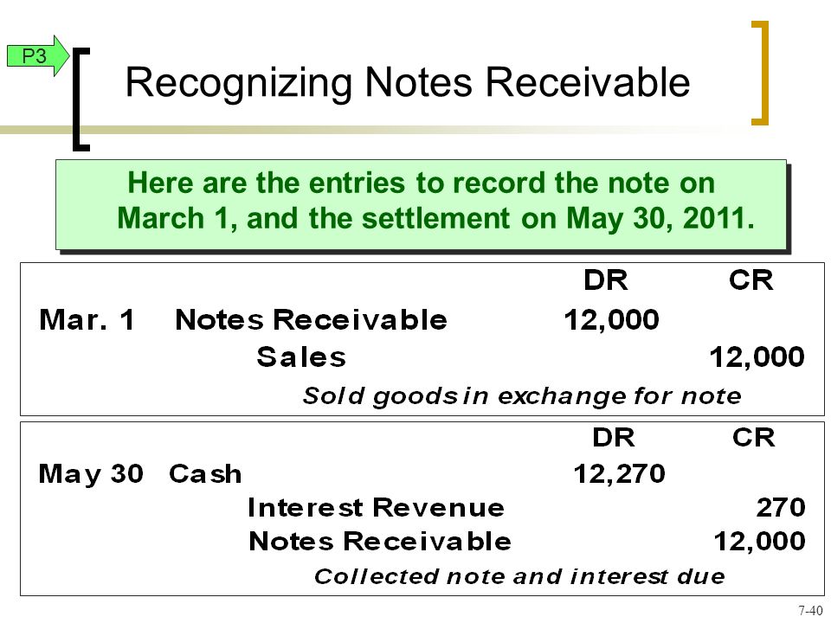
Task: Select Collected note and interest due text
Action: (x=519, y=576)
